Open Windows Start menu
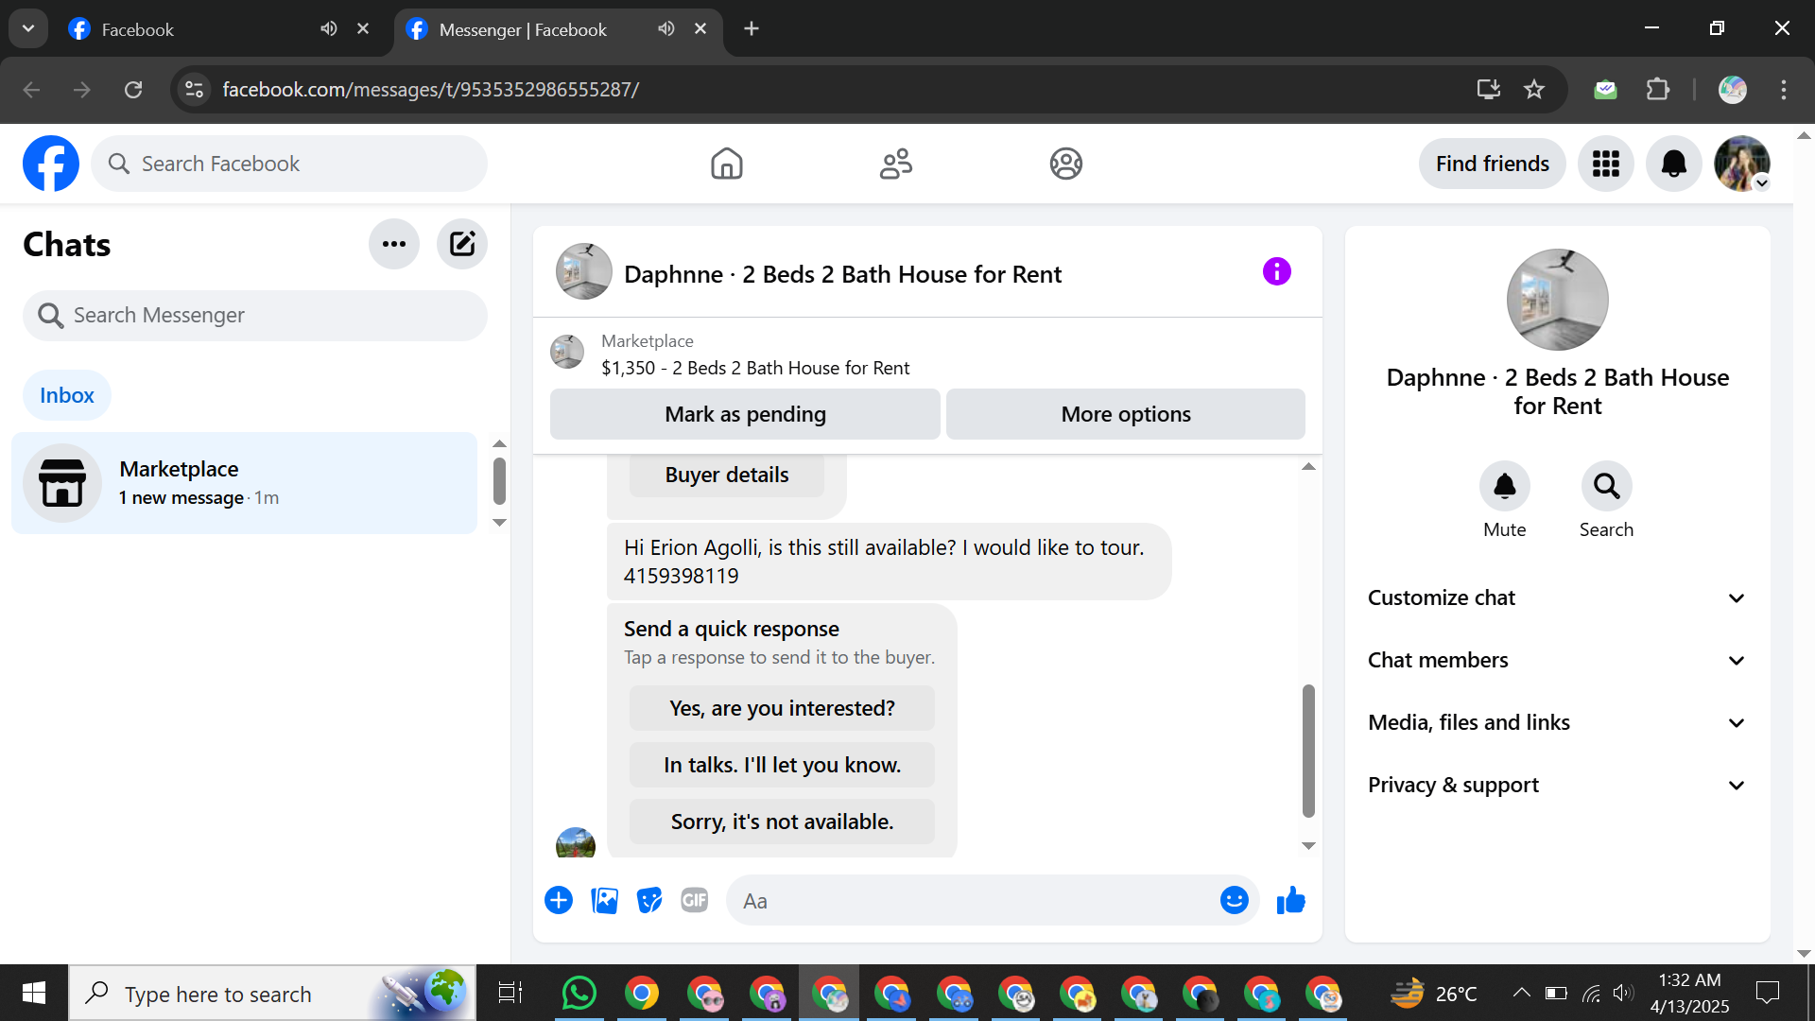 tap(34, 994)
